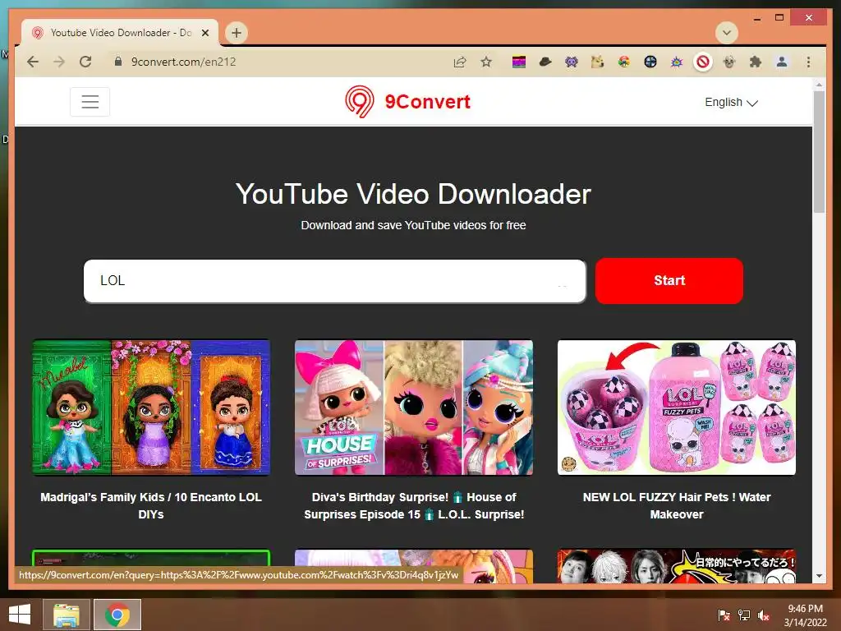The image size is (841, 631).
Task: Click the title Madrigal's Family Kids / 10 Encanto LOL DIYs
Action: click(151, 505)
